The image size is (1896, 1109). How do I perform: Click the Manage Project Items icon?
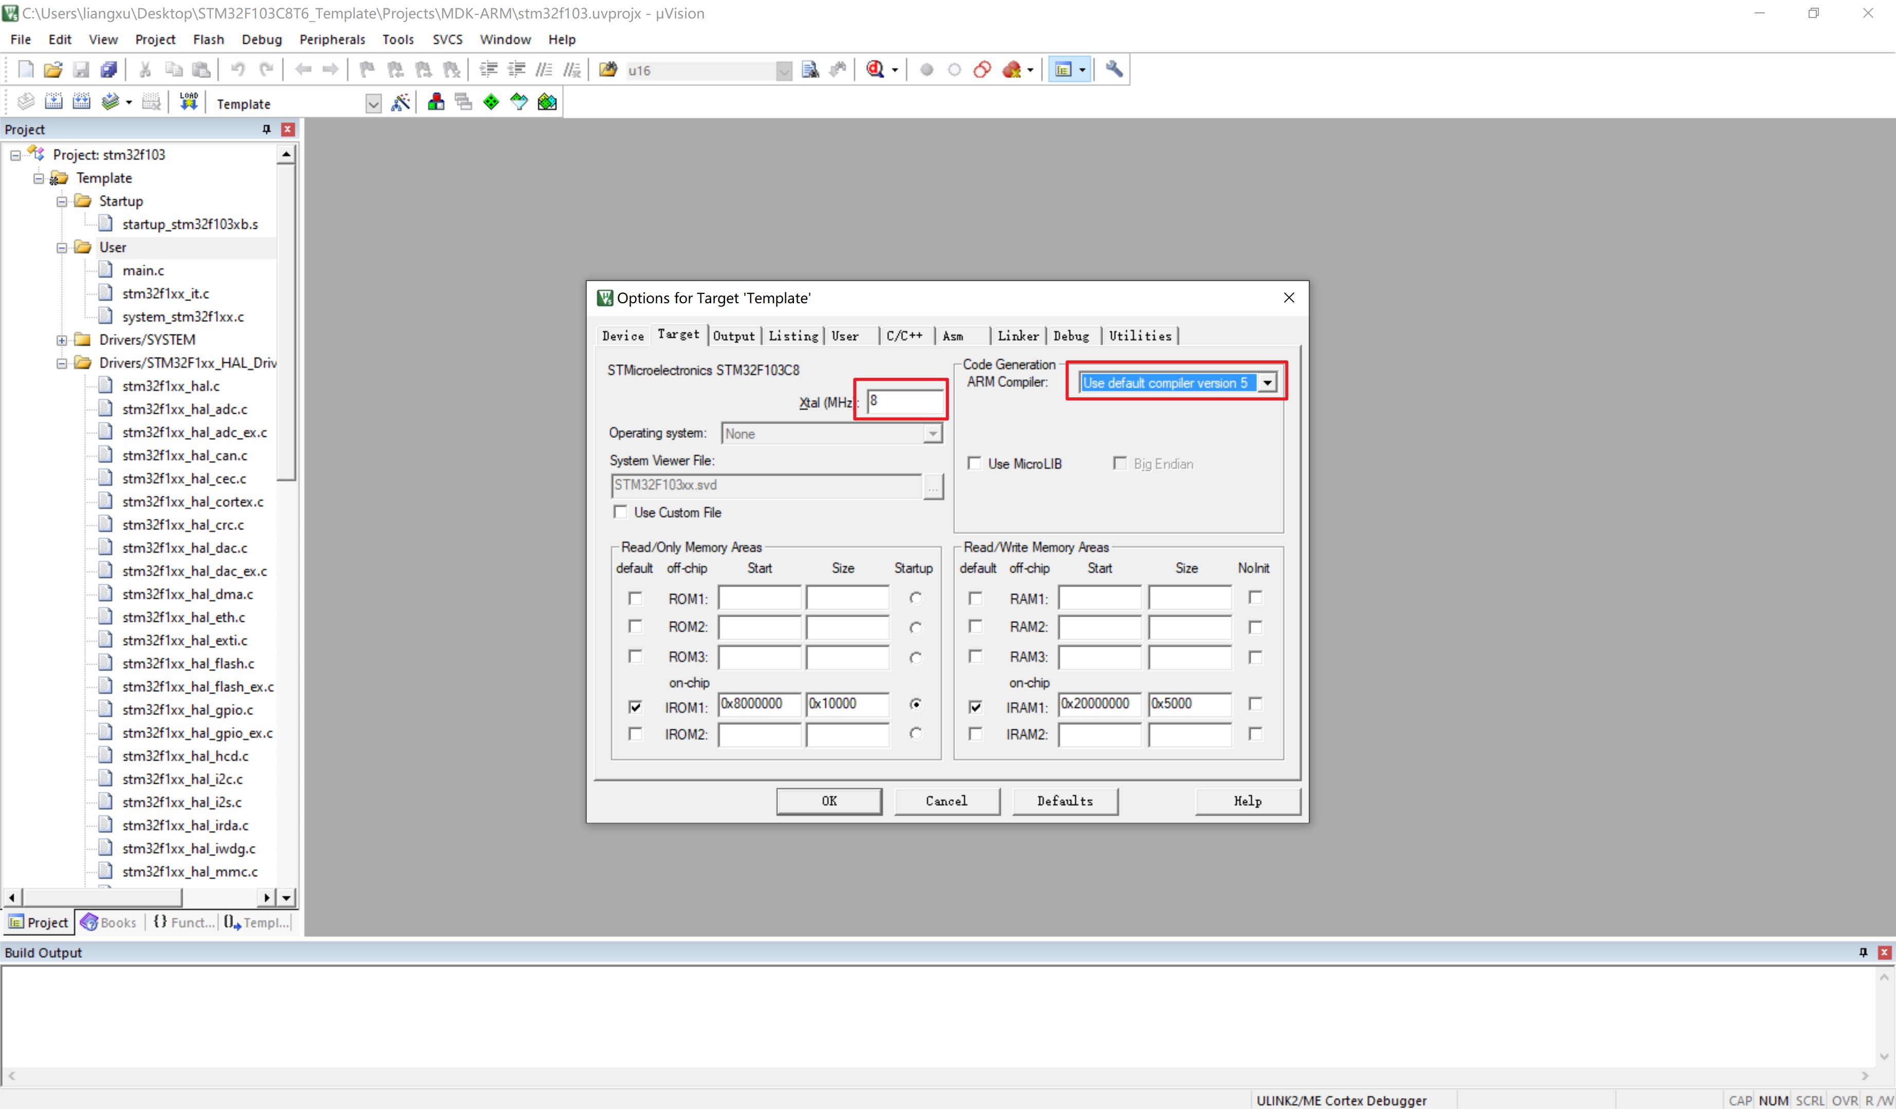pos(436,102)
